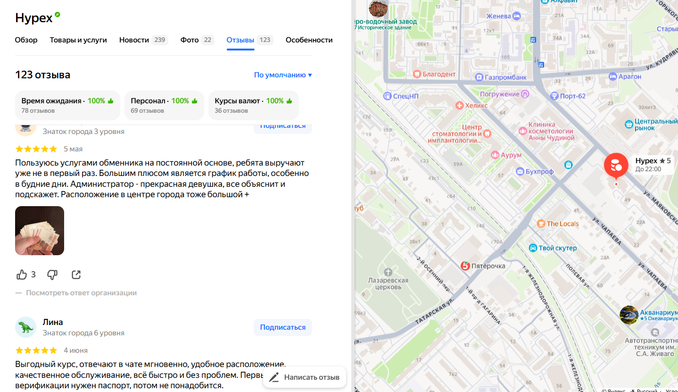Viewport: 678px width, 392px height.
Task: Click the Пятёрочка store marker
Action: point(465,266)
